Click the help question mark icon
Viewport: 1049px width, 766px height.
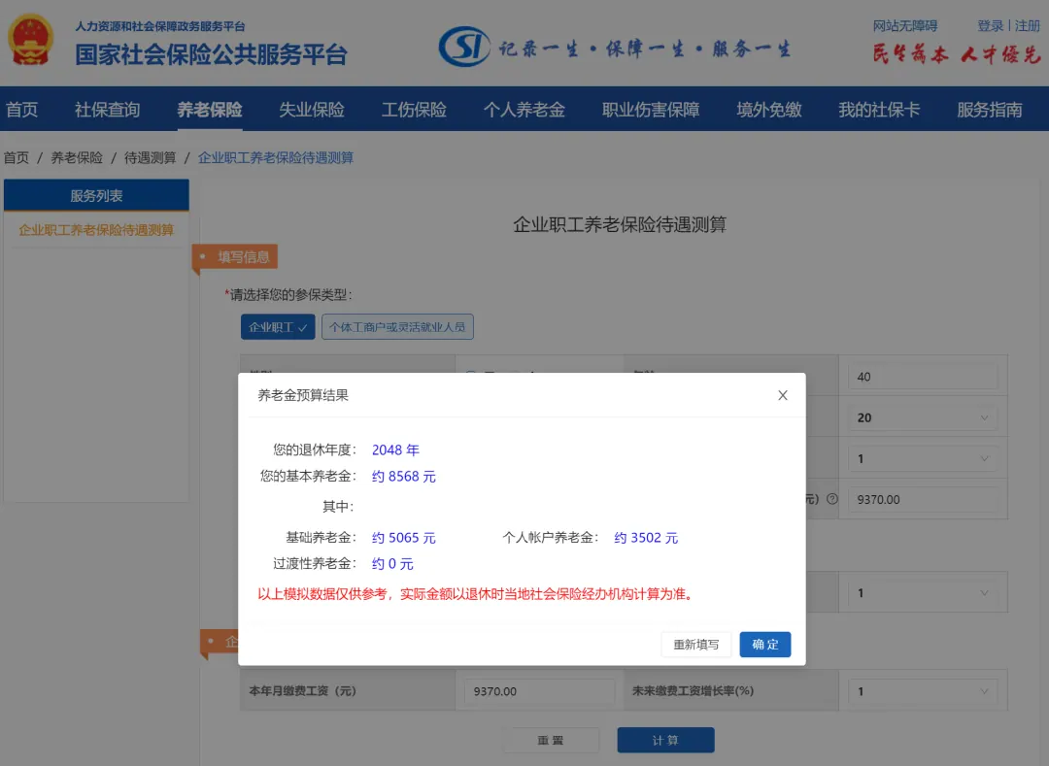pos(832,499)
